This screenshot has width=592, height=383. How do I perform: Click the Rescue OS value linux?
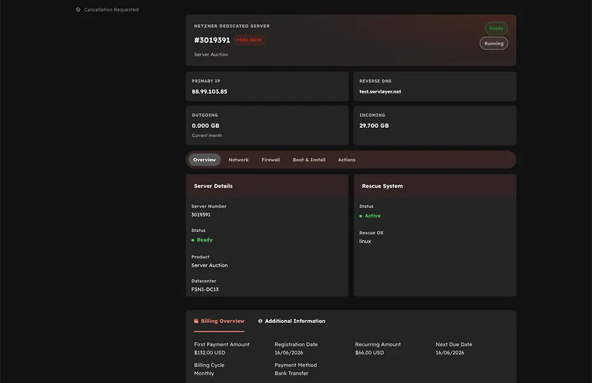click(365, 241)
